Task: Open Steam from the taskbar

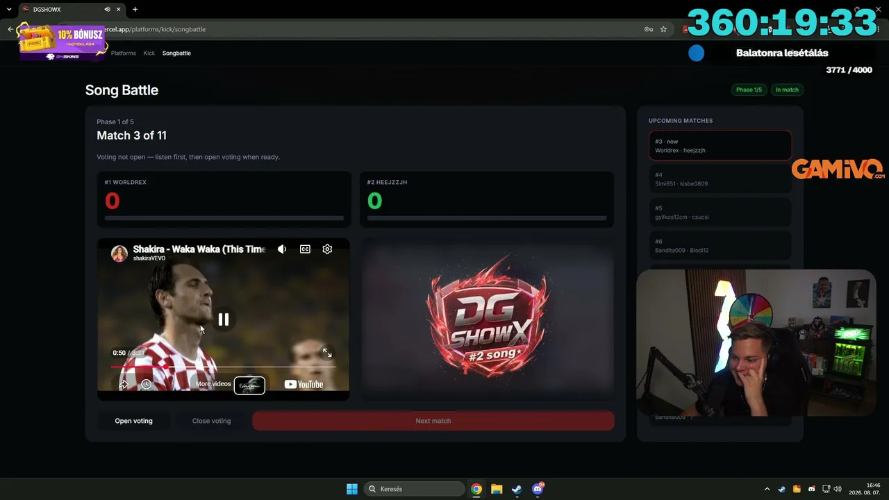Action: point(517,489)
